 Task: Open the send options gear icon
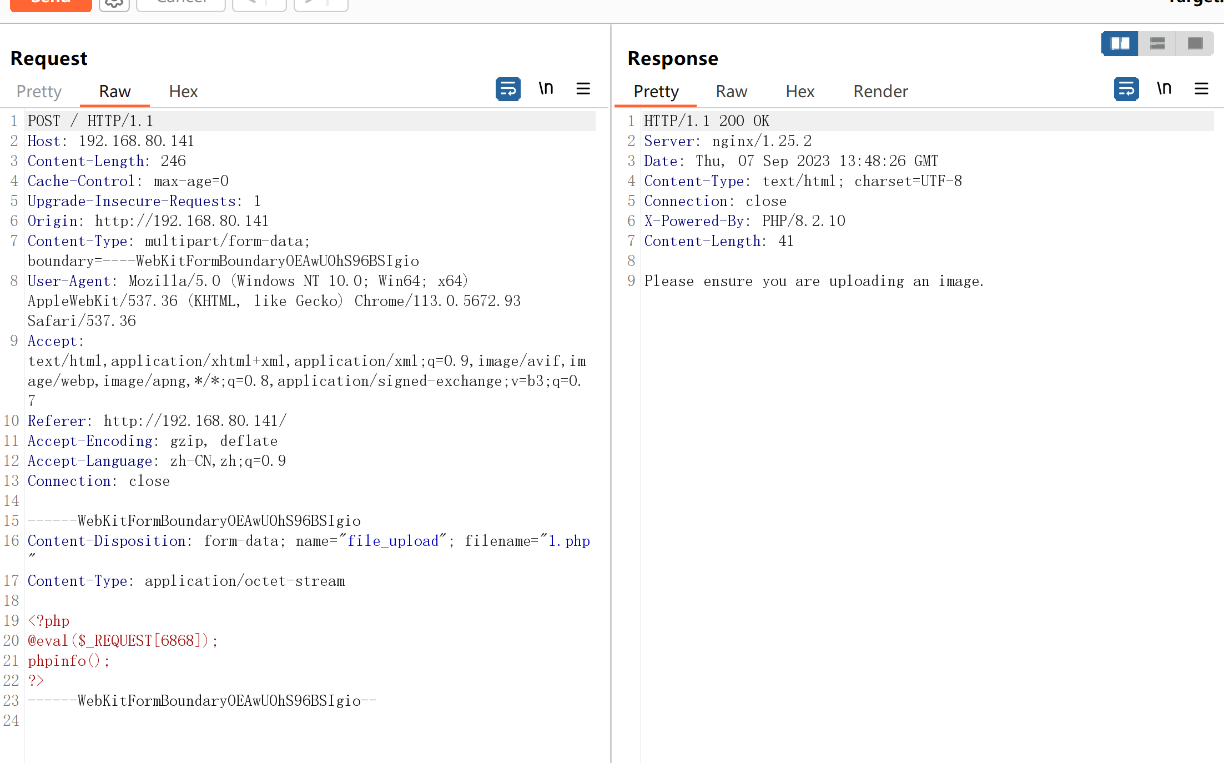(x=114, y=3)
